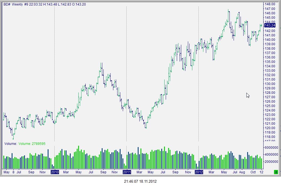Click the Aug label on the time axis
This screenshot has width=281, height=186.
[x=242, y=172]
